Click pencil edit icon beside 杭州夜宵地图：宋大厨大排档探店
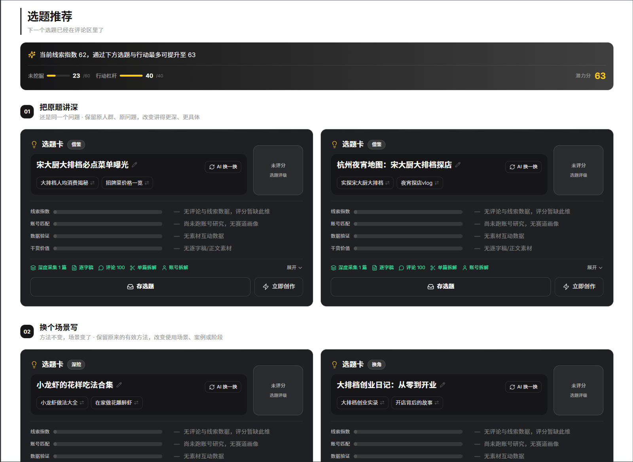Image resolution: width=633 pixels, height=462 pixels. (x=458, y=165)
